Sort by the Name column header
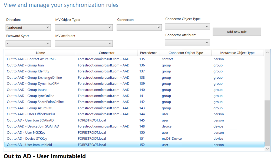The image size is (277, 164). [x=41, y=53]
